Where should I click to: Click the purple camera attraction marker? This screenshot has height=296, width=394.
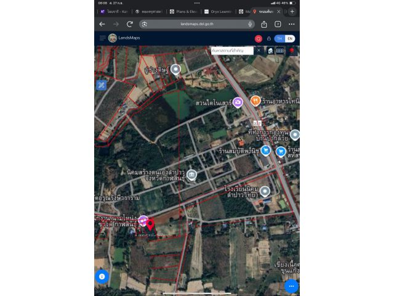pos(238,102)
